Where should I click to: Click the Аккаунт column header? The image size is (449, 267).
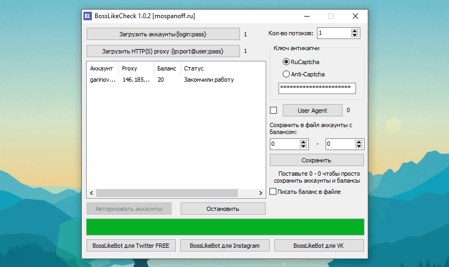click(103, 68)
